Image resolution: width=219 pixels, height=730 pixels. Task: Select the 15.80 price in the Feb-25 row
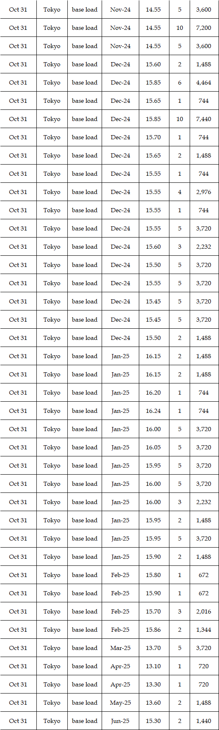coord(153,575)
